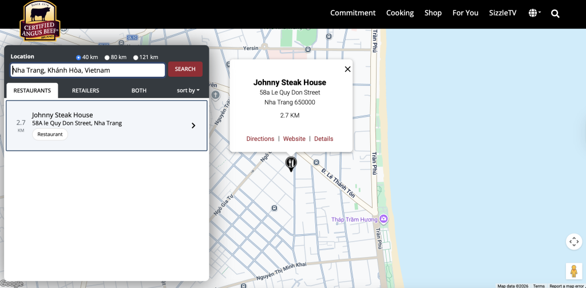Click Tháp Trầm Hương landmark marker
The width and height of the screenshot is (586, 288).
[x=383, y=219]
